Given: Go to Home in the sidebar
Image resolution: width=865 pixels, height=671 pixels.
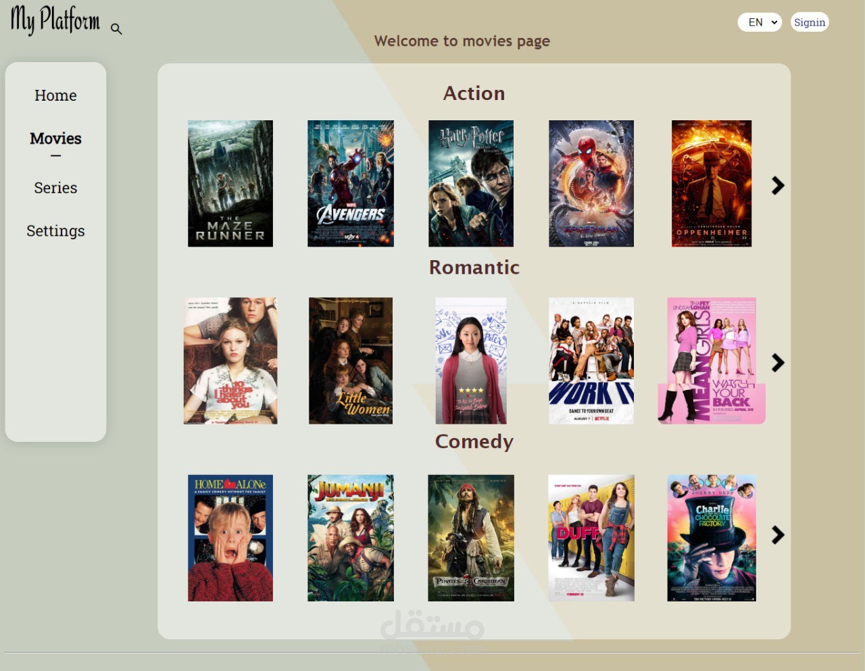Looking at the screenshot, I should click(55, 95).
